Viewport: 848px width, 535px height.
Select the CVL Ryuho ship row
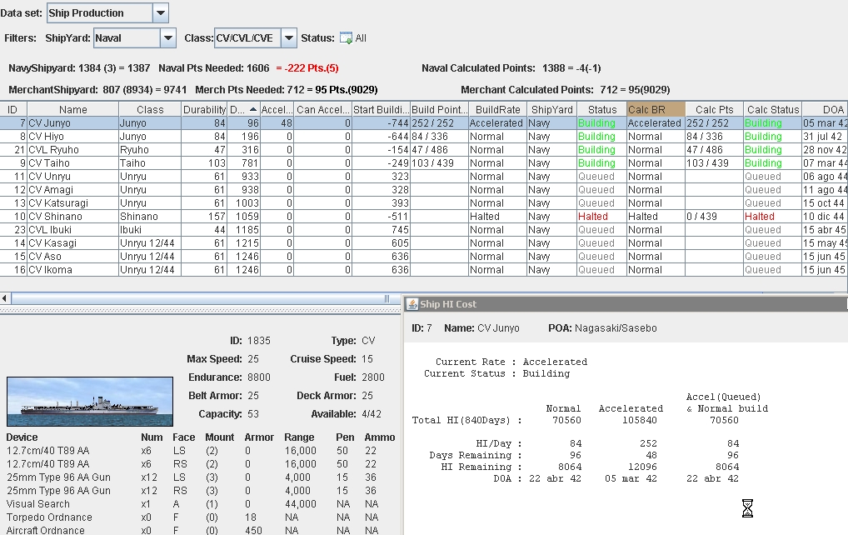pos(424,150)
